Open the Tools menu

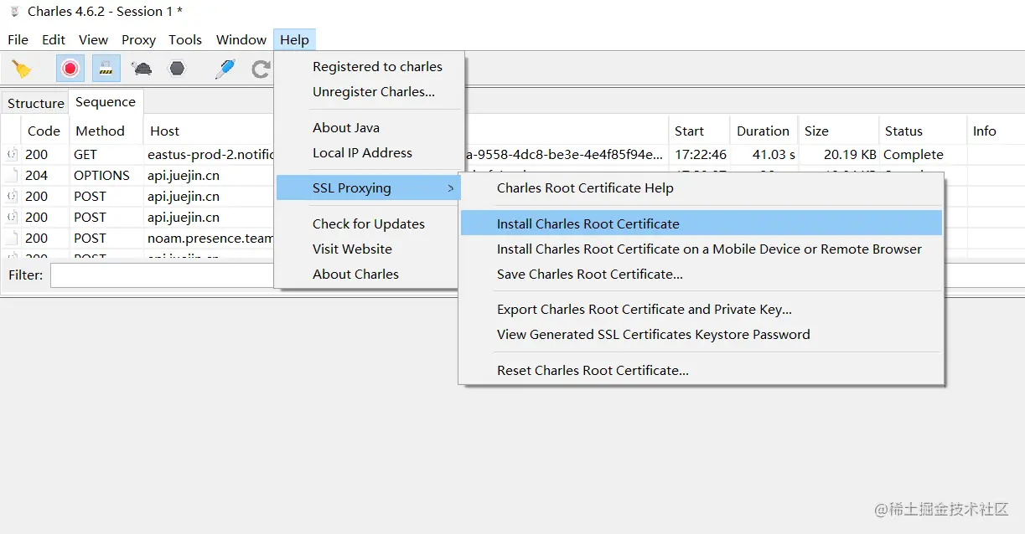click(x=185, y=39)
